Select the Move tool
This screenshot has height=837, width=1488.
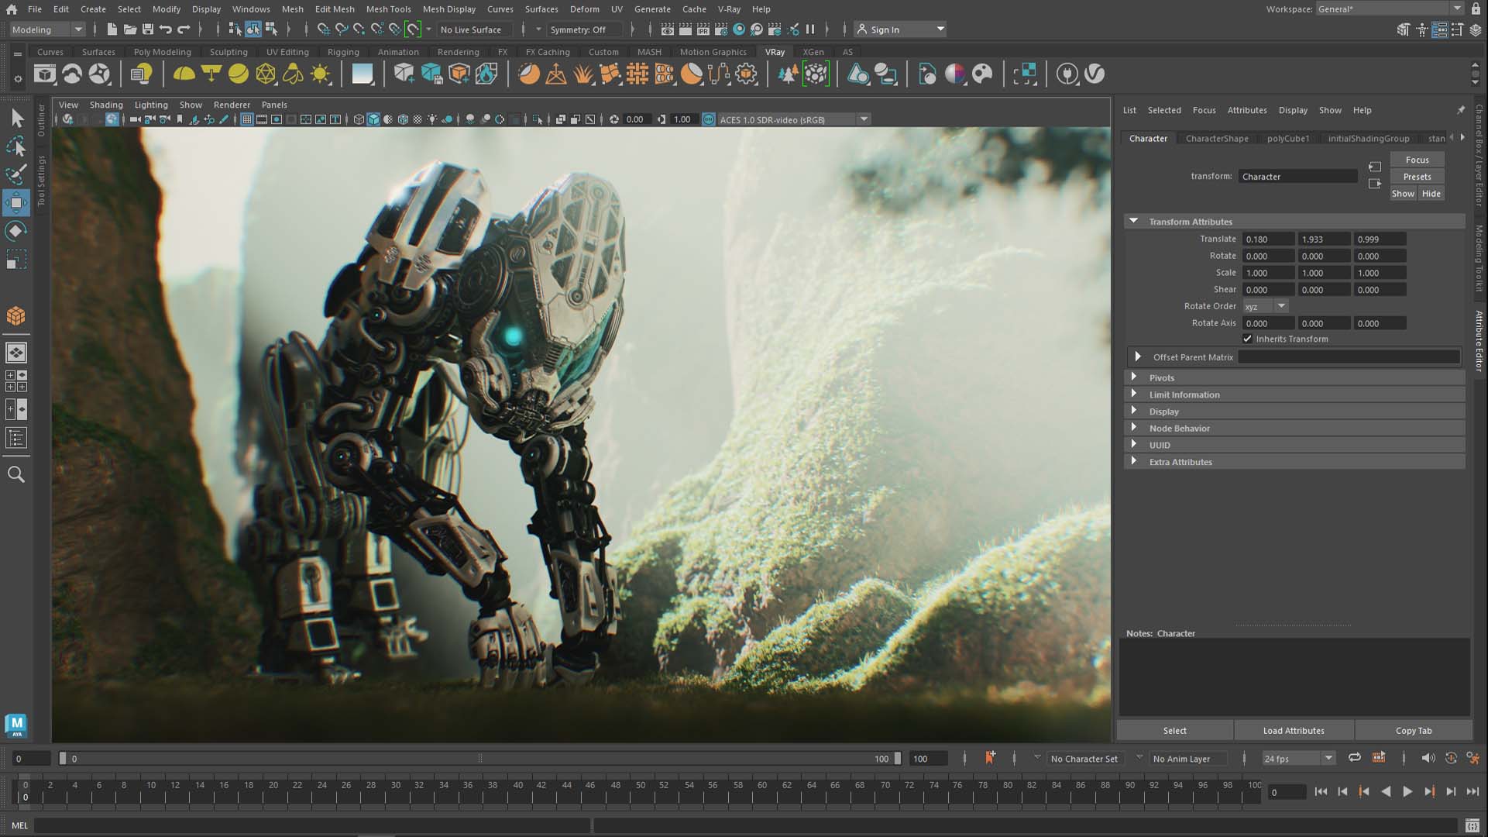click(x=17, y=203)
